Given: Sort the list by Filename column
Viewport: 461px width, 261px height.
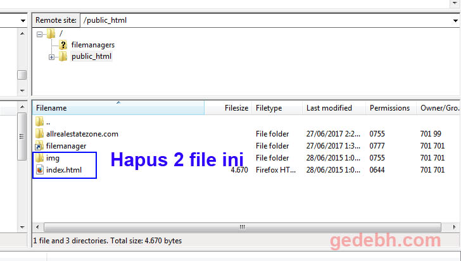Looking at the screenshot, I should pyautogui.click(x=118, y=108).
